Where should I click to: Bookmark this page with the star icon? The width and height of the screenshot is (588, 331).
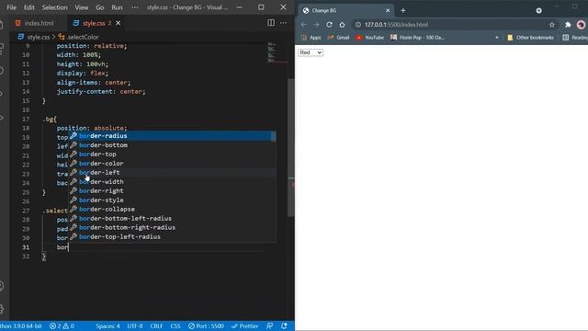click(551, 25)
